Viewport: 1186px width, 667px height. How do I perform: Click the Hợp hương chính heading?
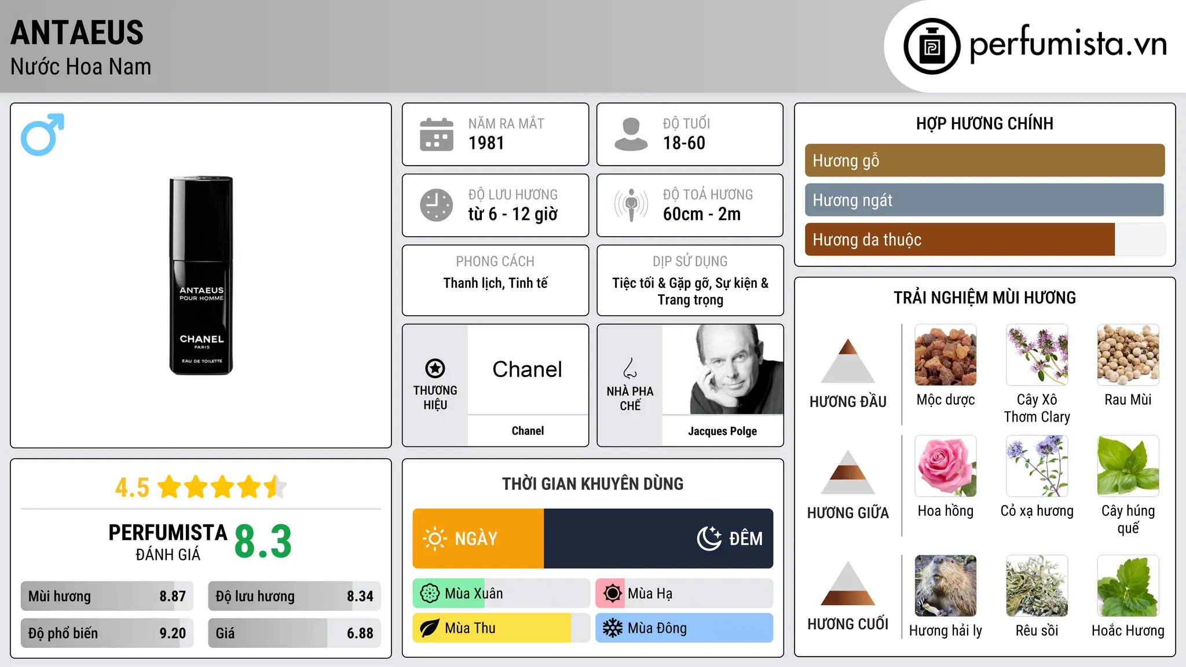984,123
